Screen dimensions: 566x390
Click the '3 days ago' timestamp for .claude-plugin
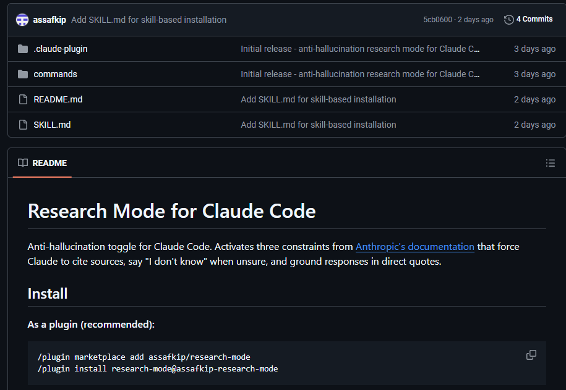(x=534, y=49)
